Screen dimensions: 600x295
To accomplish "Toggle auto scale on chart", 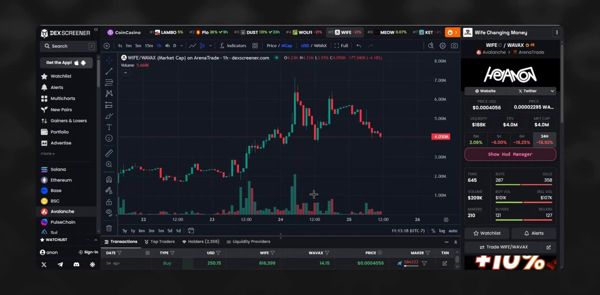I will [453, 230].
